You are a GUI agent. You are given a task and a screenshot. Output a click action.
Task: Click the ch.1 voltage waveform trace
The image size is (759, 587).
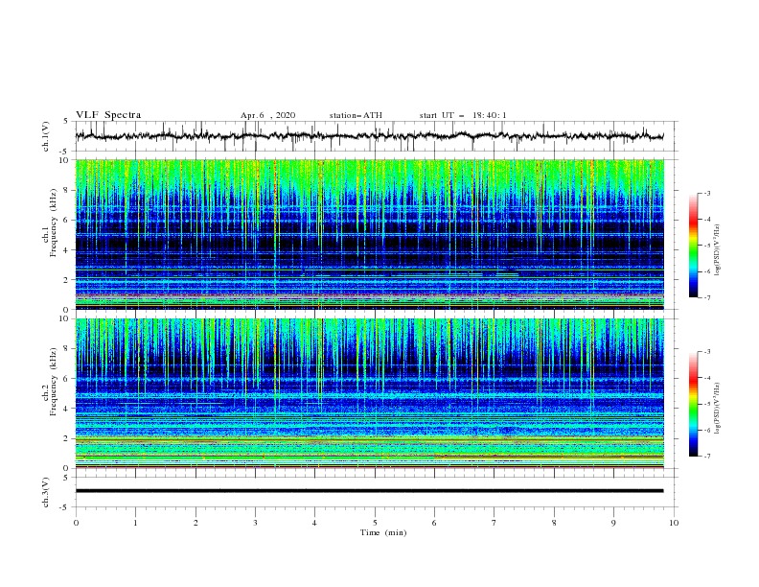[x=369, y=136]
